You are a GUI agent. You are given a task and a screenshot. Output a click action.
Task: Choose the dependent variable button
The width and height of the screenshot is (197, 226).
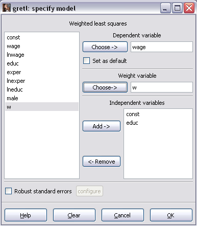tap(105, 47)
